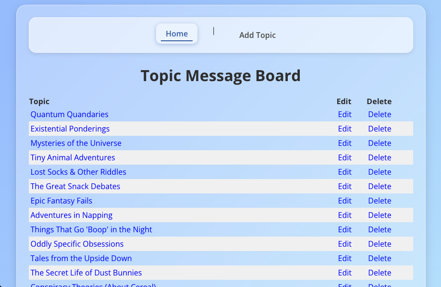Open the Epic Fantasy Fails topic

(x=61, y=201)
